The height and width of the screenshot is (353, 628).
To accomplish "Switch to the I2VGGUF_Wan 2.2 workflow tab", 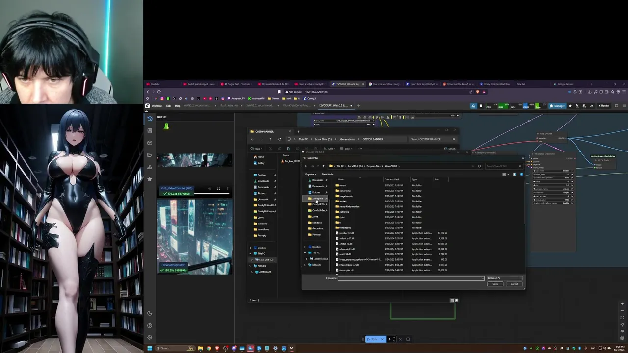I will coord(334,106).
